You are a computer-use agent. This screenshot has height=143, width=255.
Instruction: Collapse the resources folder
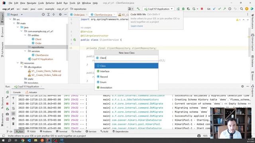18,63
